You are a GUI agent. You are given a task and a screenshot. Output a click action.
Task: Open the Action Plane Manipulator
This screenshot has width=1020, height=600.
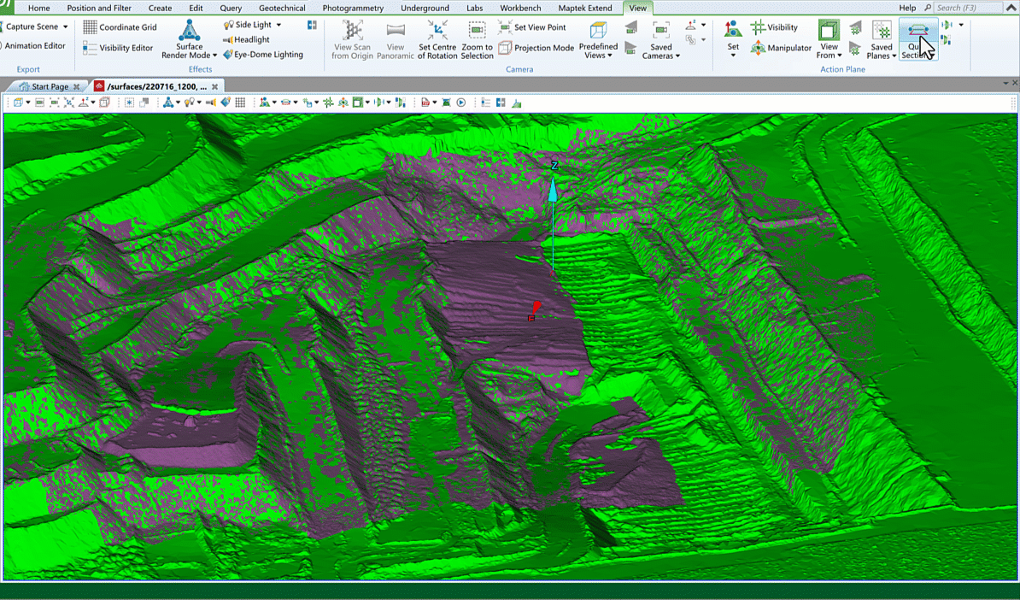pos(781,48)
